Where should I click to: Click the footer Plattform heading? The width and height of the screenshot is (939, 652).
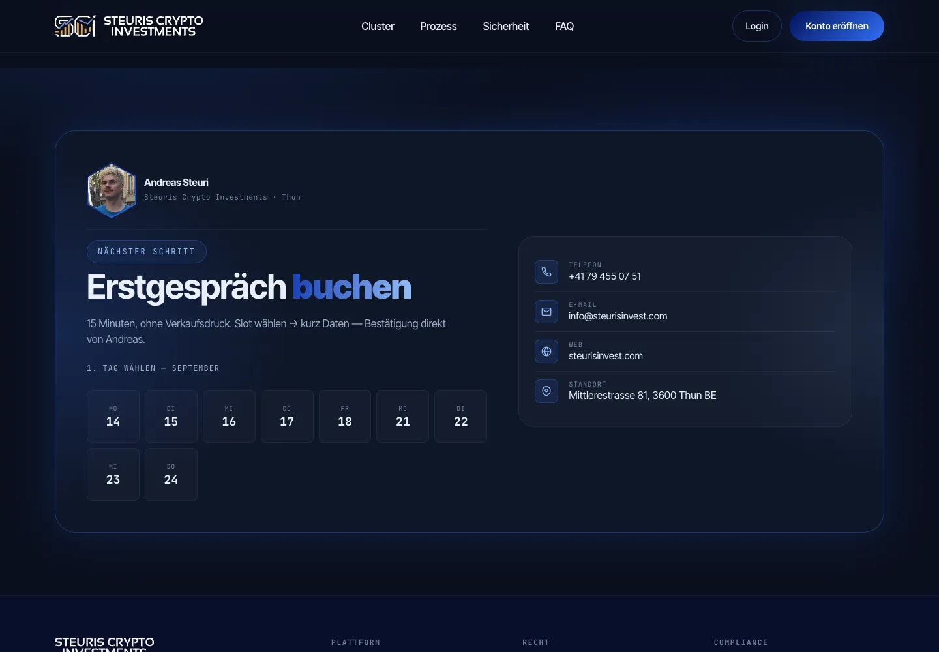[355, 642]
